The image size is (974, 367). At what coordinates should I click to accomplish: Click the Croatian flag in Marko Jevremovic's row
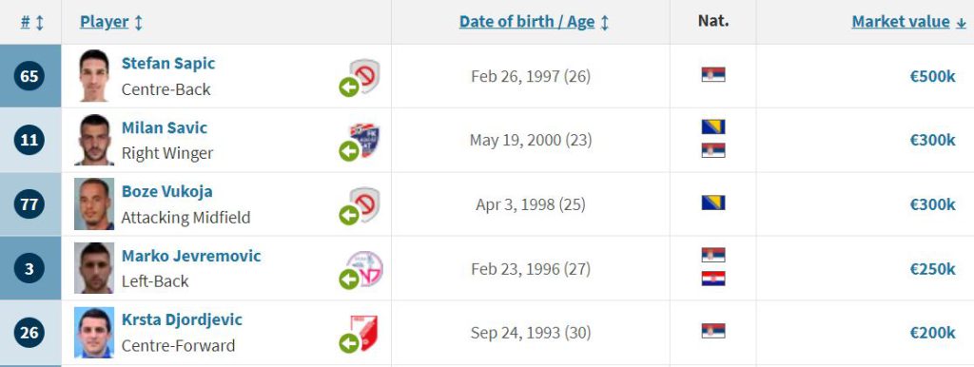click(x=713, y=279)
